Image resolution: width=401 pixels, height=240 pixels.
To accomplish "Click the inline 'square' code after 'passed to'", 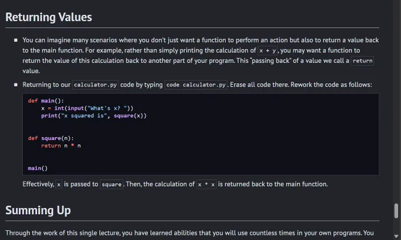I will pos(111,185).
